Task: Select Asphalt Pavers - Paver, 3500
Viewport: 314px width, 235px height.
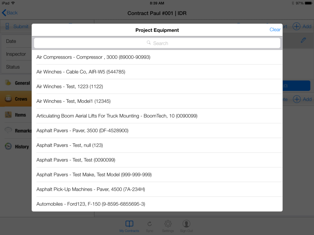Action: pyautogui.click(x=157, y=131)
